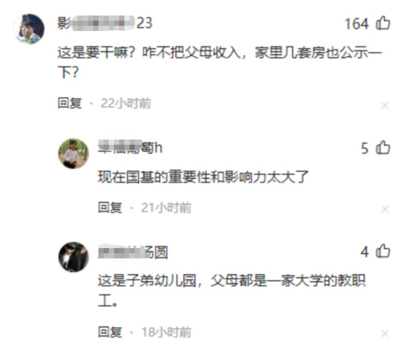This screenshot has width=399, height=351.
Task: Open the avatar of user ending in 23
Action: point(29,29)
